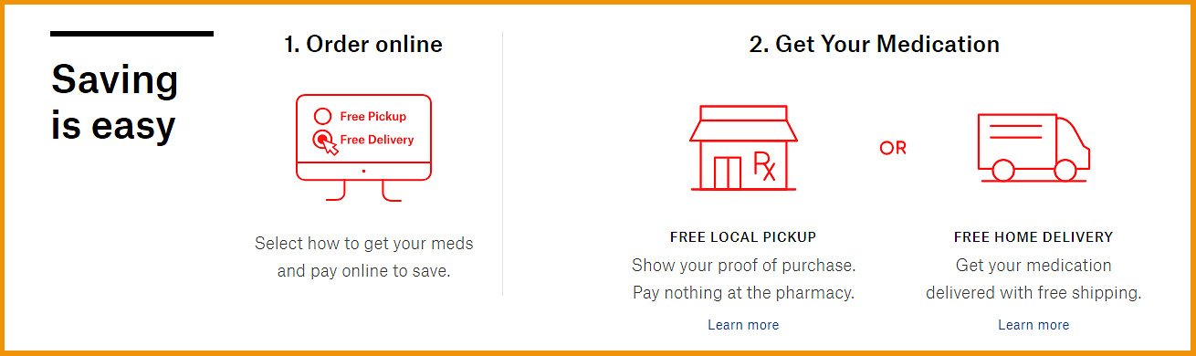Click the "Saving is easy" title
Viewport: 1196px width, 356px height.
[114, 102]
